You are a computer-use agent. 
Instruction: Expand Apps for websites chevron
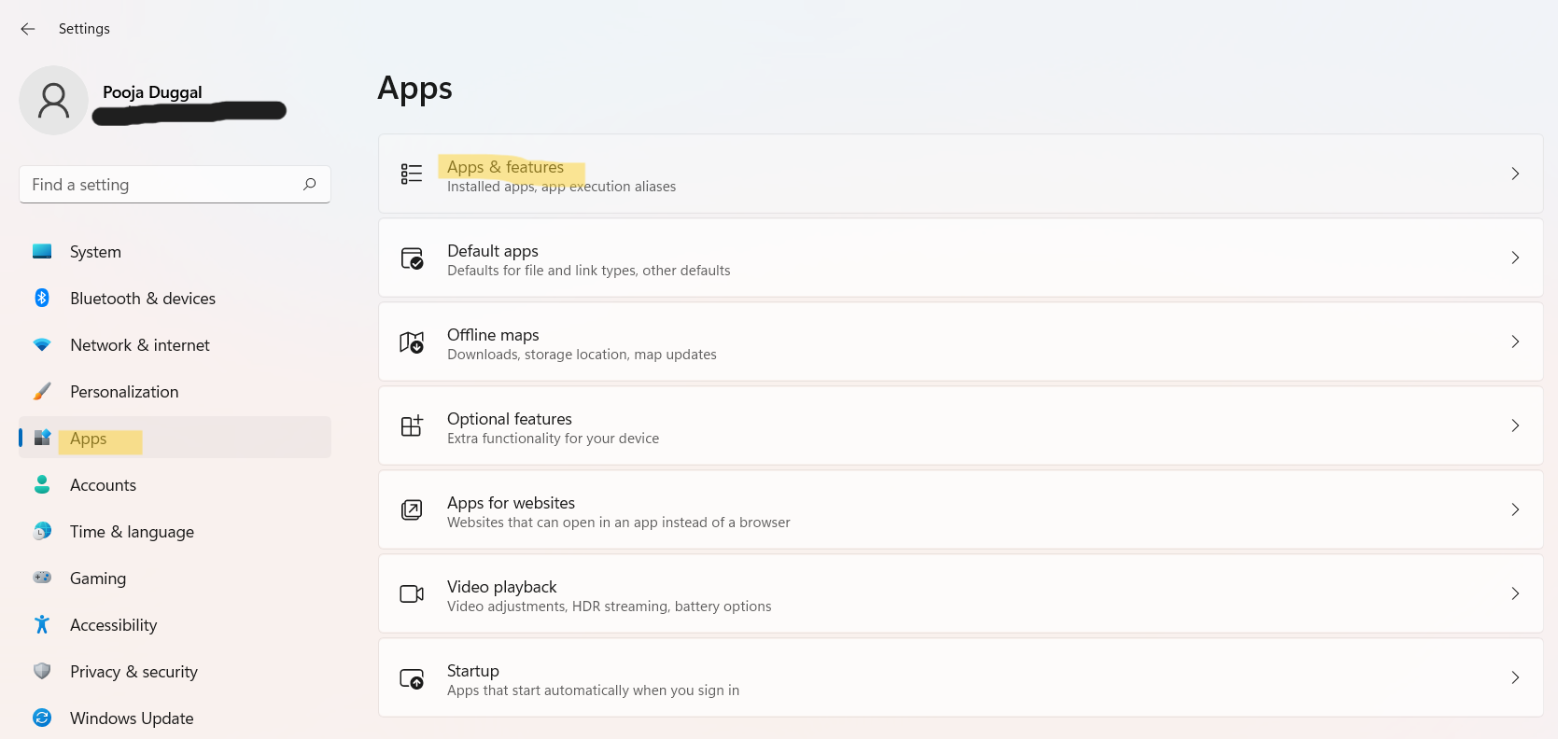pyautogui.click(x=1515, y=509)
